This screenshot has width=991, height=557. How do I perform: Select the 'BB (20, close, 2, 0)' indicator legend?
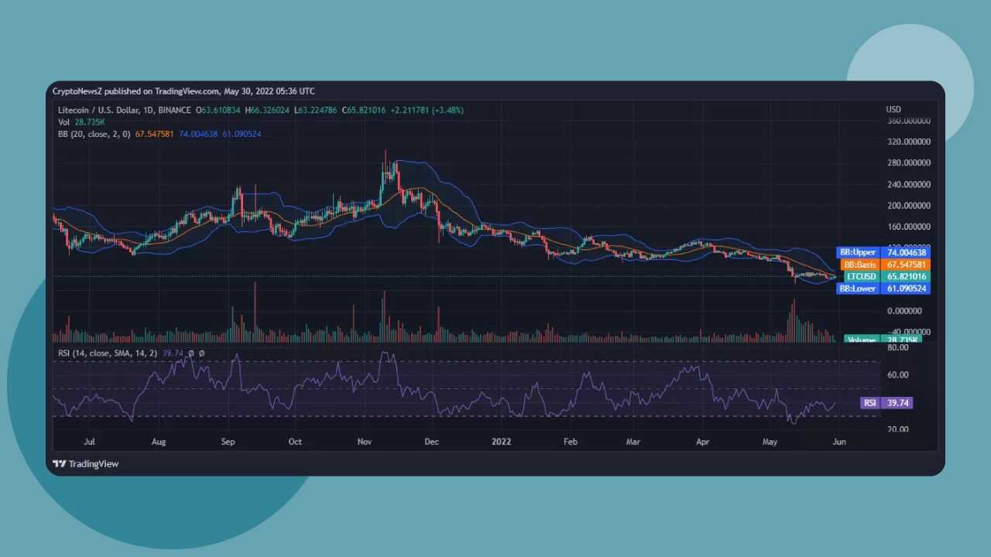[x=94, y=134]
